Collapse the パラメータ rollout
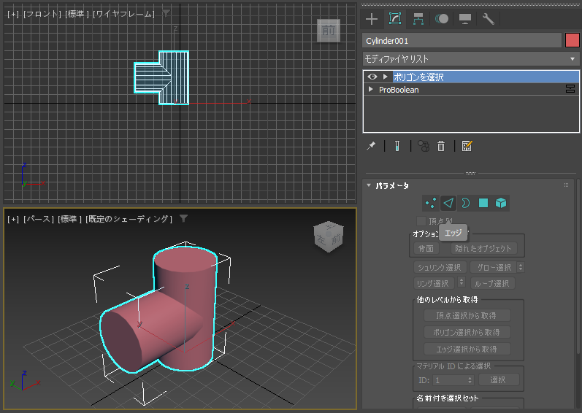The image size is (582, 413). 369,185
